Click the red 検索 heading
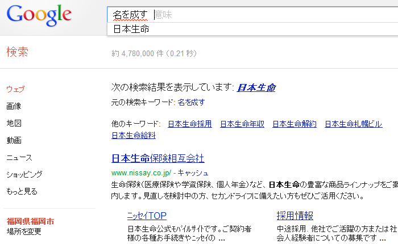 pos(17,52)
